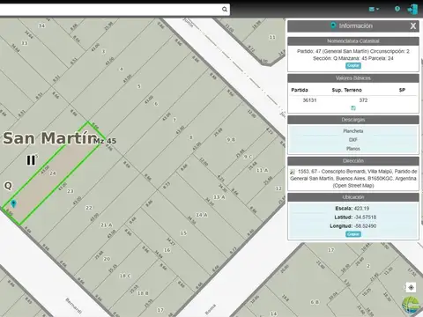Viewport: 423px width, 317px height.
Task: Open the Planos download link
Action: pyautogui.click(x=353, y=149)
